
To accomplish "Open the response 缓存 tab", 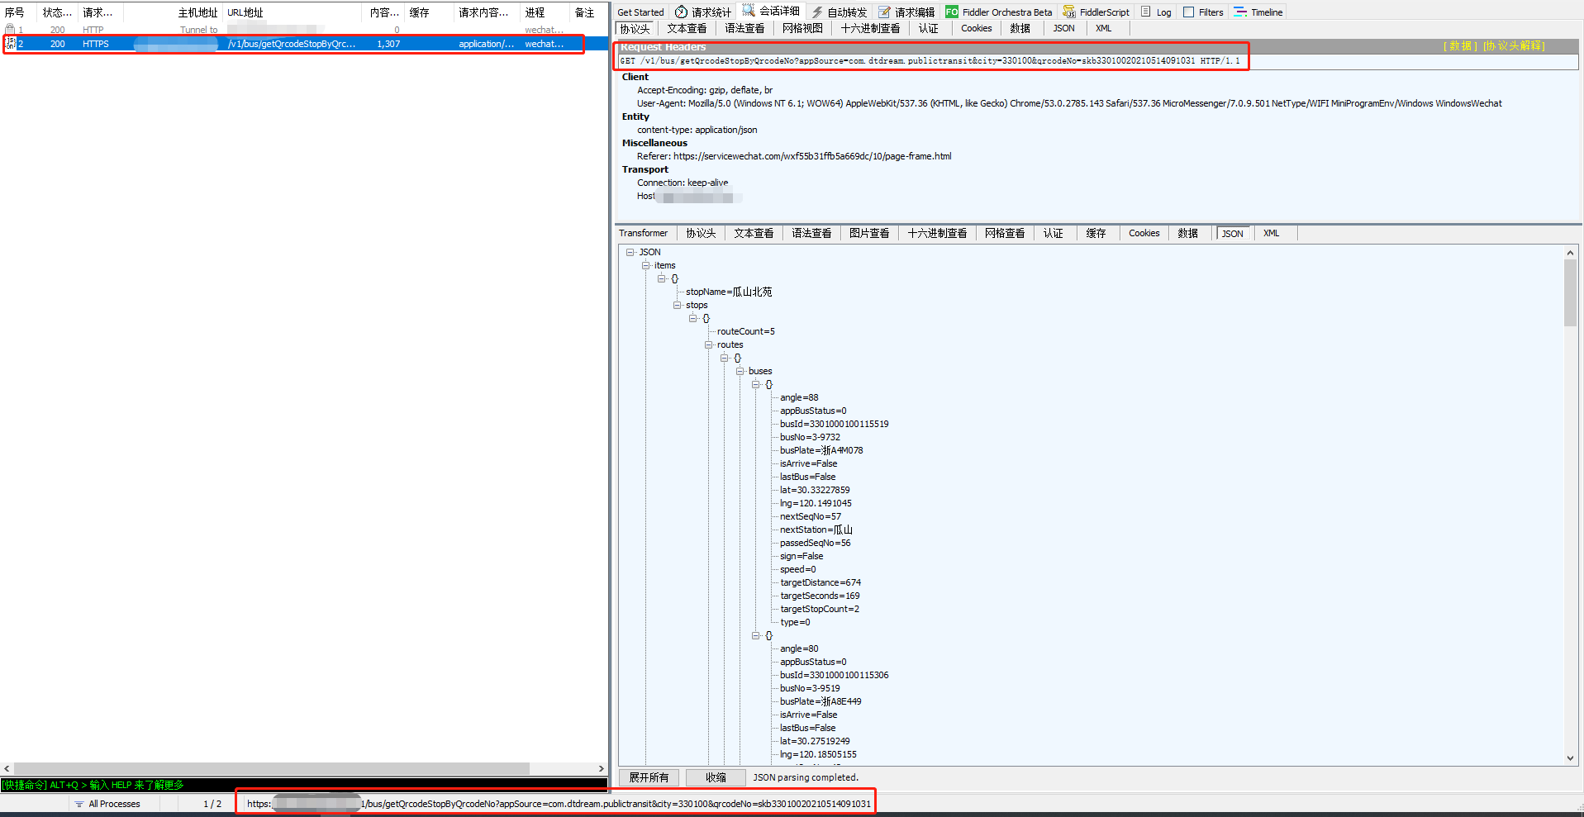I will [x=1096, y=233].
